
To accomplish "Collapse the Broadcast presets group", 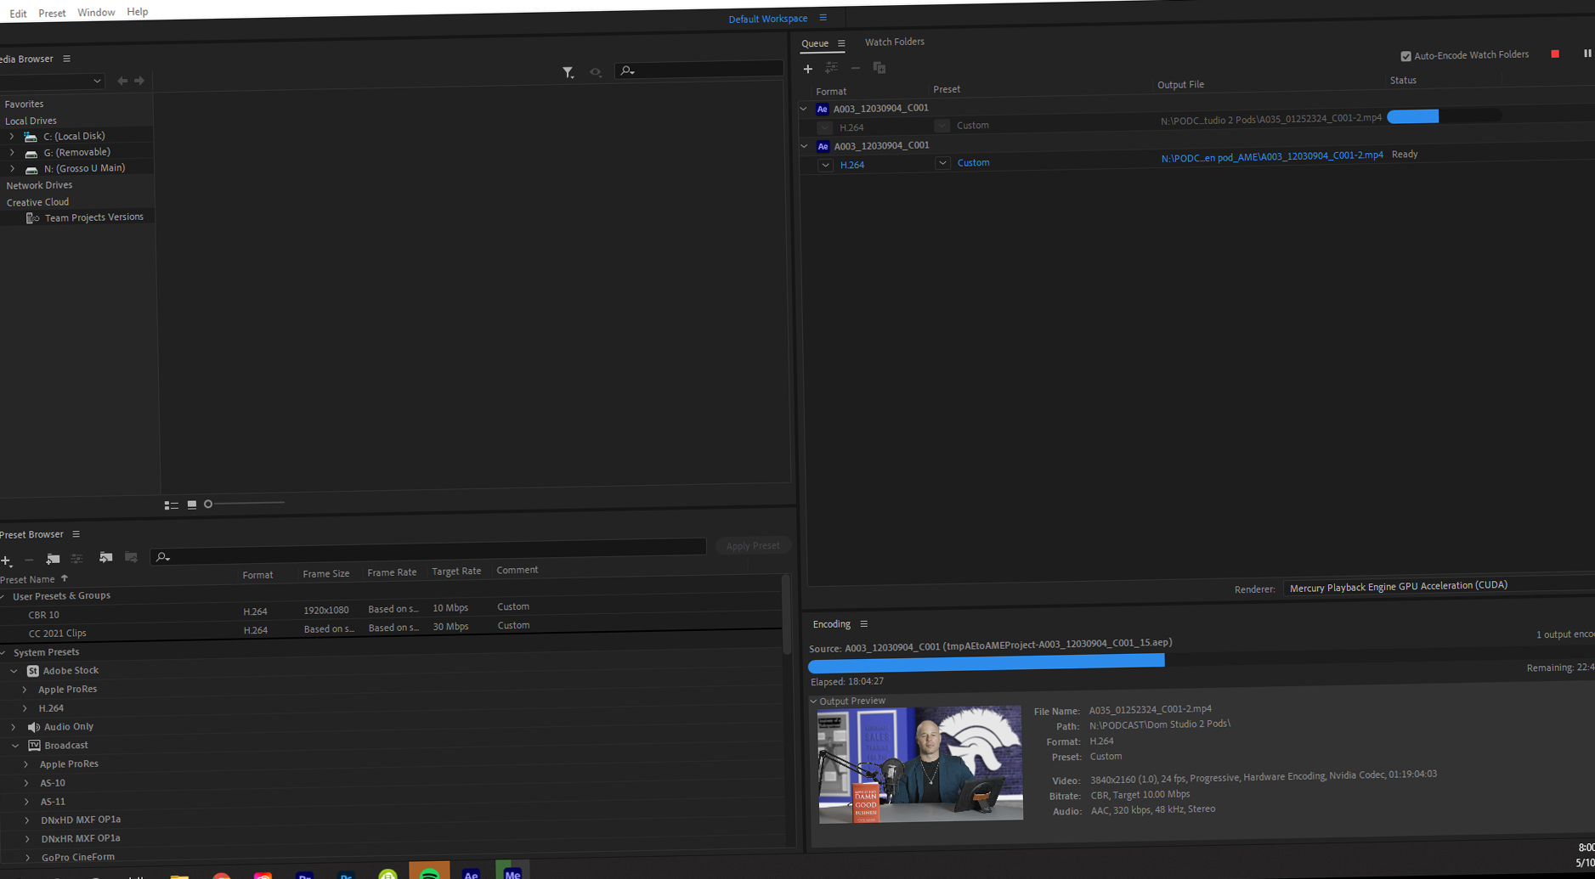I will click(14, 745).
